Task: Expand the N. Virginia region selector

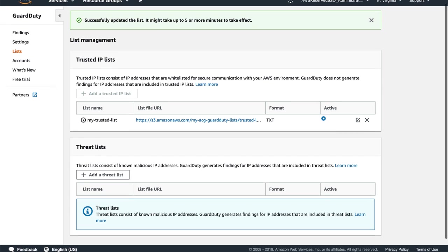Action: (388, 1)
